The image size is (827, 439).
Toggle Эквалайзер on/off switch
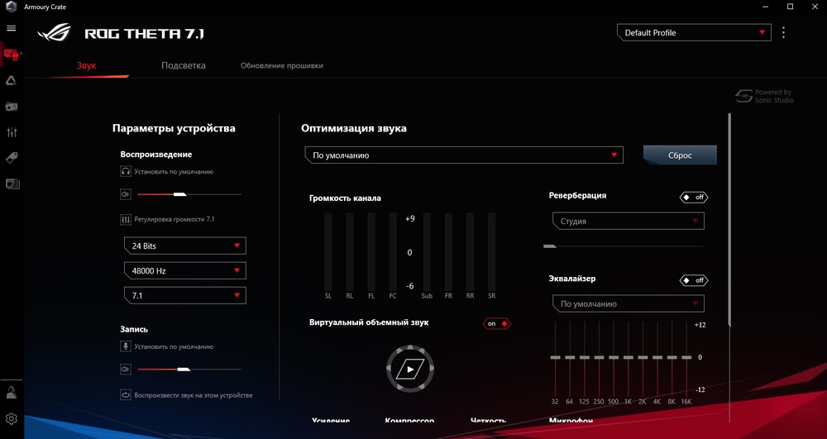(x=694, y=280)
